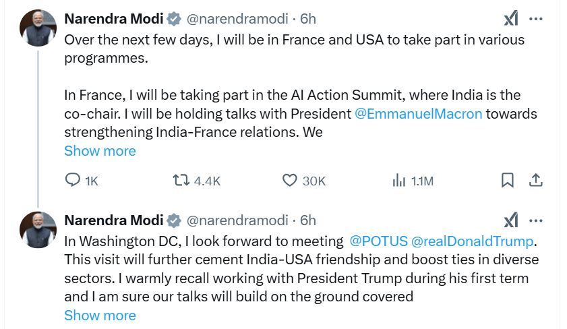This screenshot has width=567, height=329.
Task: Click the 6h timestamp on first tweet
Action: tap(307, 20)
